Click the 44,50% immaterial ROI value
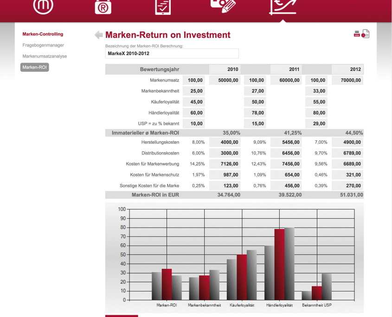 (354, 133)
